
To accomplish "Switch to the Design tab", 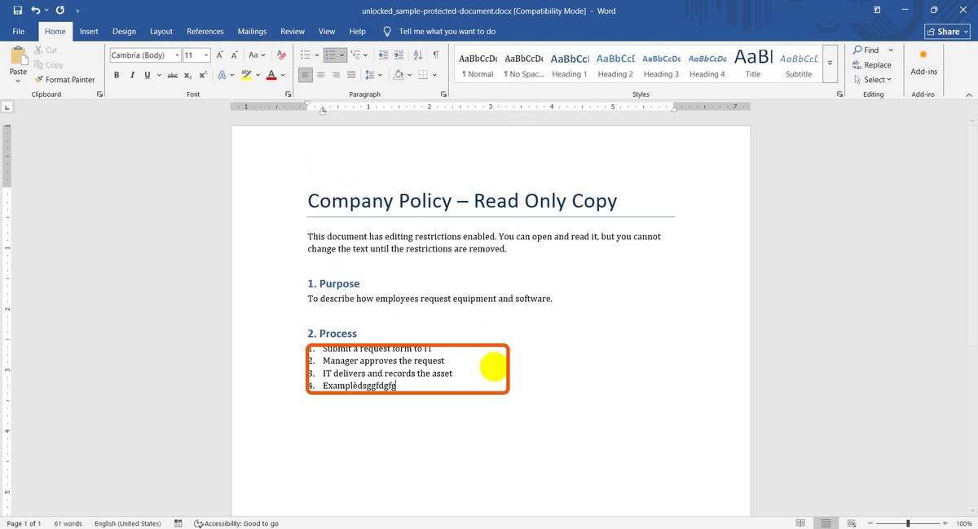I will (x=124, y=32).
